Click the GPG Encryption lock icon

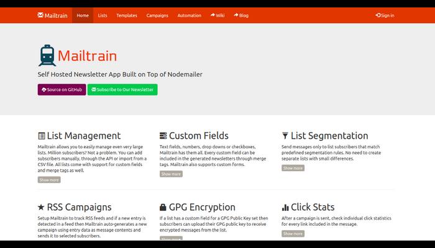click(x=163, y=207)
